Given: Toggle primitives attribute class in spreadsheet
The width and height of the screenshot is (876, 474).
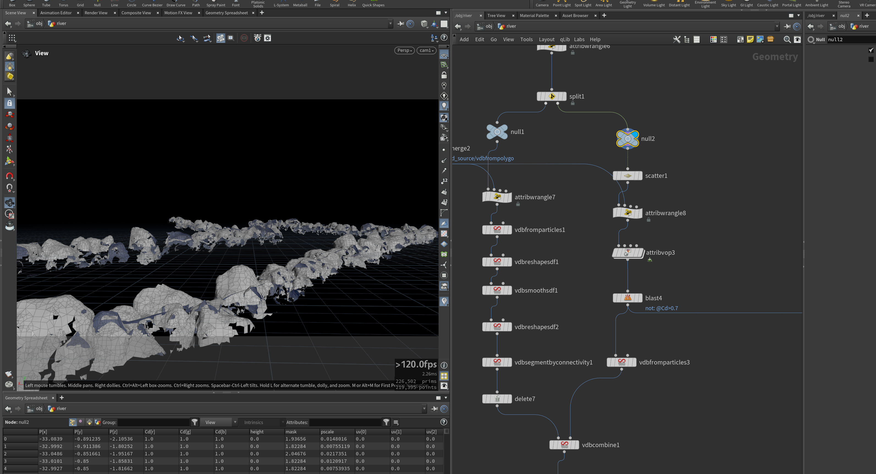Looking at the screenshot, I should click(89, 422).
